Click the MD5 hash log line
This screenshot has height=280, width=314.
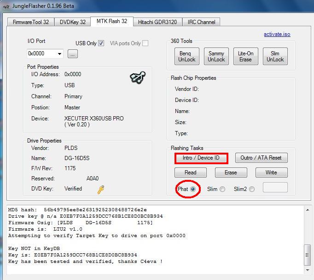(x=77, y=210)
